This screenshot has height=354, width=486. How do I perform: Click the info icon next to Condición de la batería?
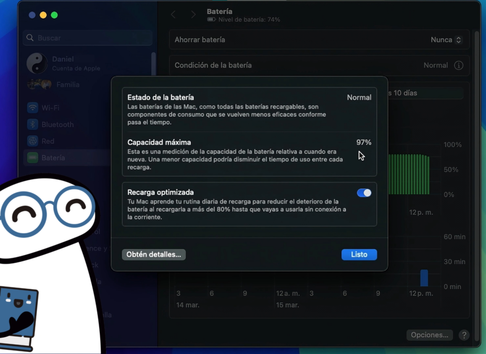coord(458,65)
